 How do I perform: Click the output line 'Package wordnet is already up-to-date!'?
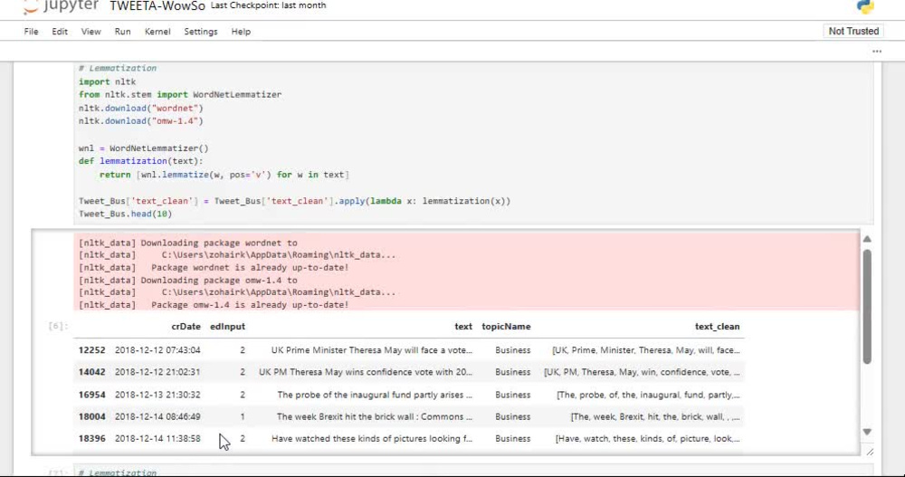pos(250,267)
